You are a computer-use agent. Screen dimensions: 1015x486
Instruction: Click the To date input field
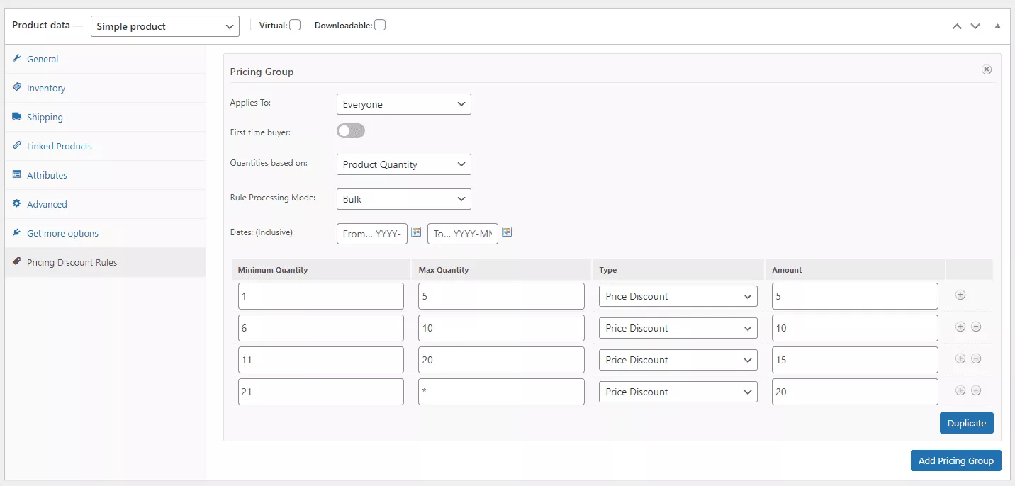click(463, 234)
